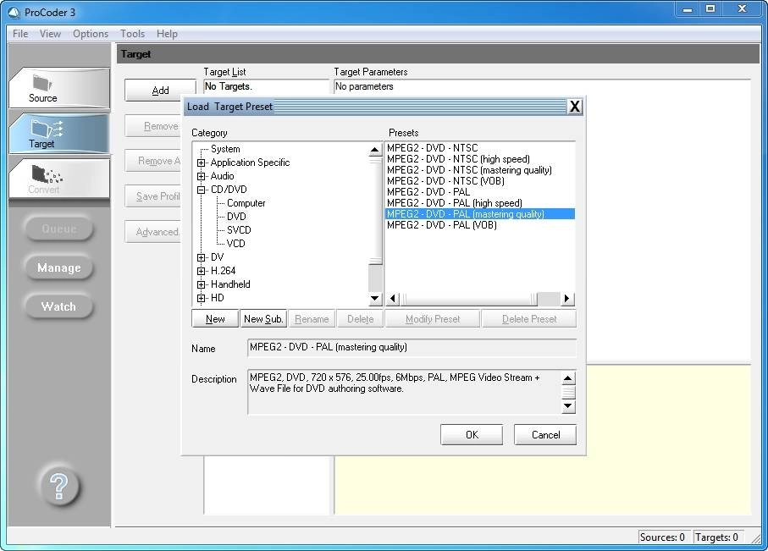
Task: Open the Watch button
Action: pos(58,306)
